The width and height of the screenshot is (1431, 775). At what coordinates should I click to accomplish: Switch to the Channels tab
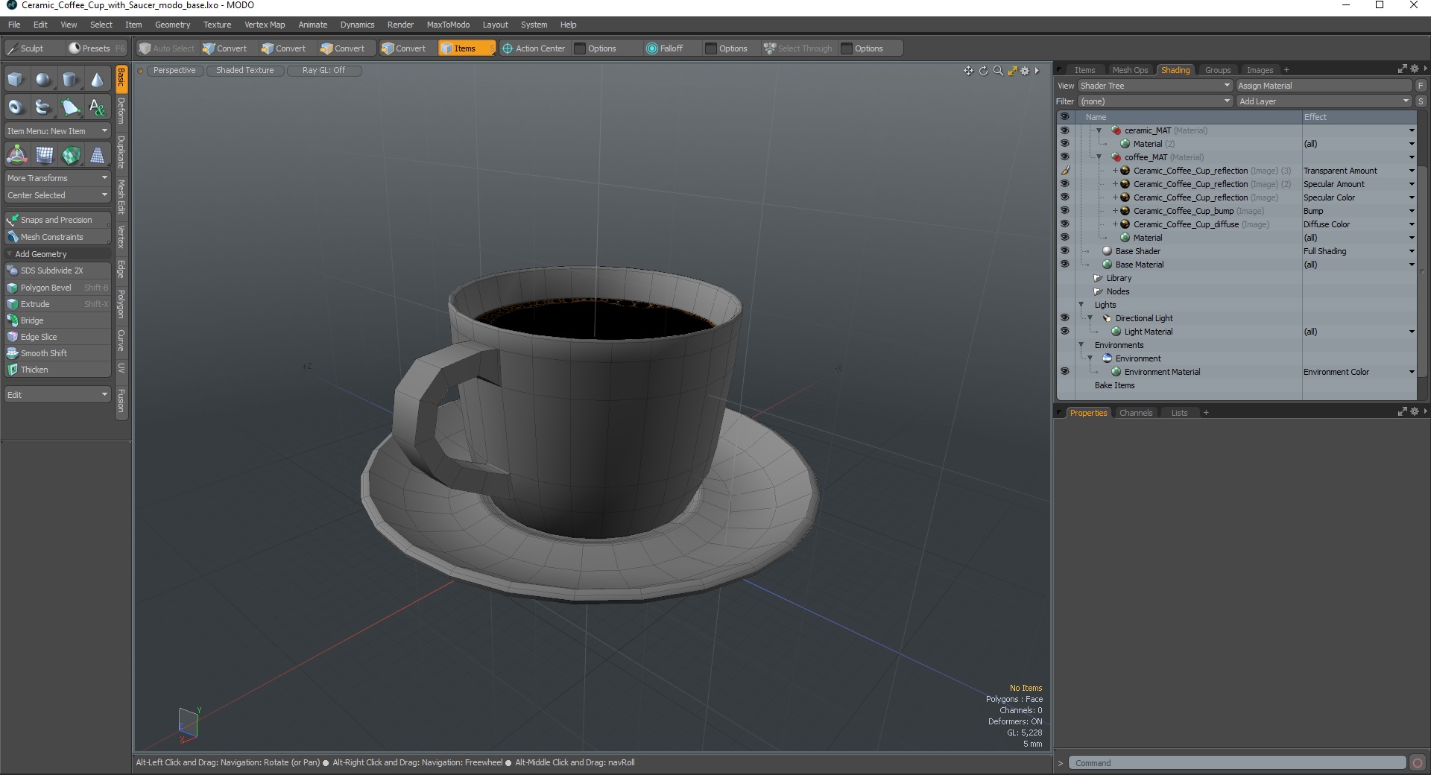pyautogui.click(x=1136, y=413)
